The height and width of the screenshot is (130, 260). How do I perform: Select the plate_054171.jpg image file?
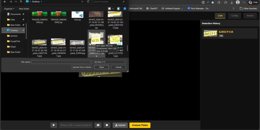pos(96,44)
